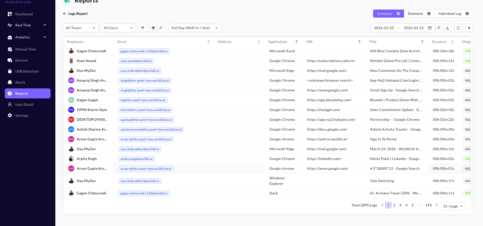Open calendar icon in date range
The height and width of the screenshot is (226, 483).
click(430, 28)
